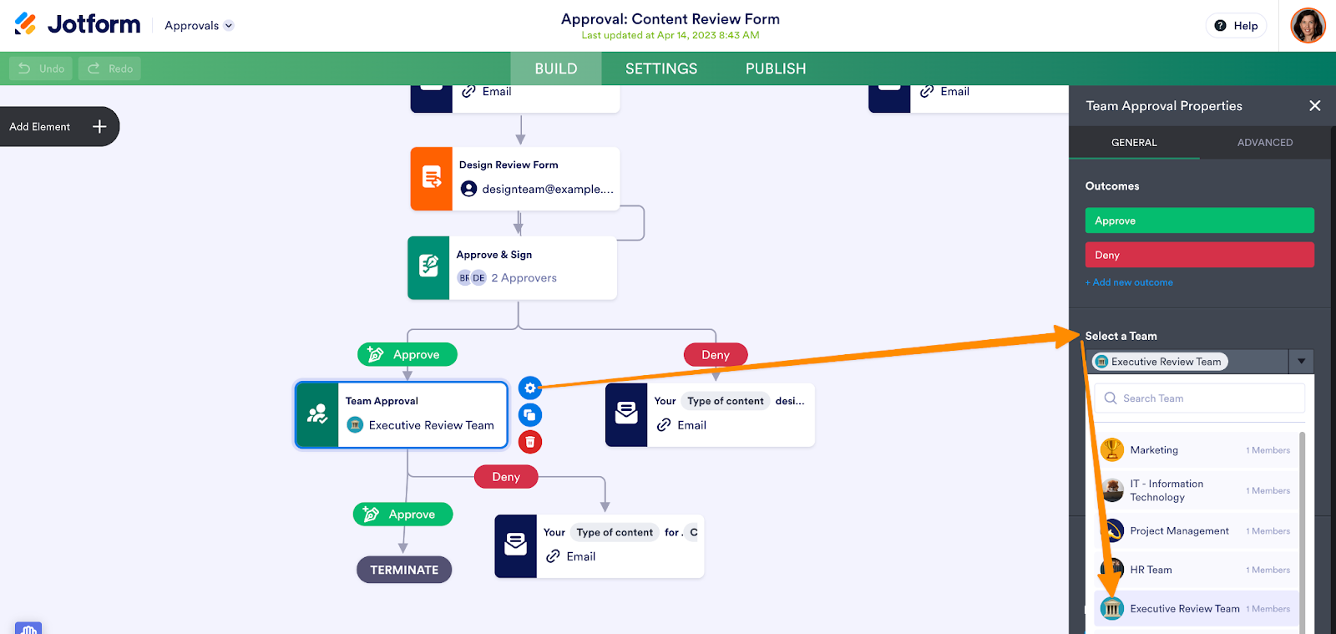The image size is (1336, 634).
Task: Click the Add new outcome link
Action: [x=1129, y=282]
